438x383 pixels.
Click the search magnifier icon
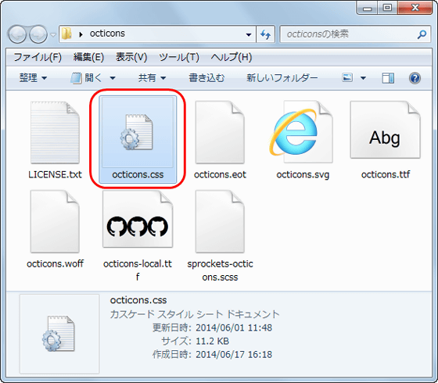point(422,34)
